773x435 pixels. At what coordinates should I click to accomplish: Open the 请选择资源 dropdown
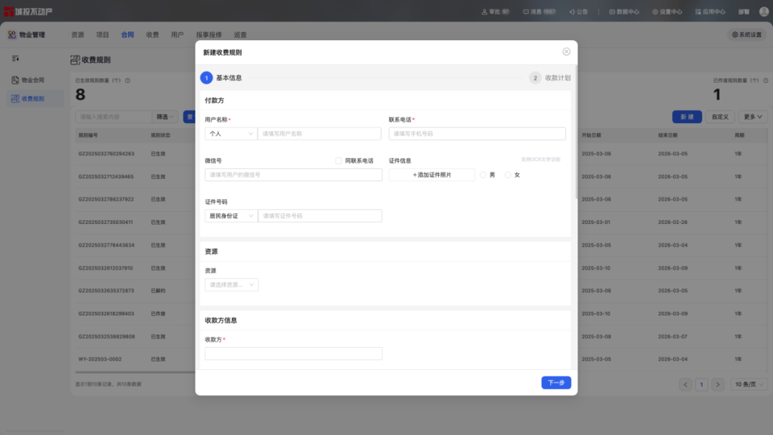pos(231,285)
